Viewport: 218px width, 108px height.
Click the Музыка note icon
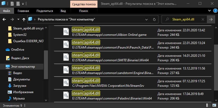point(10,98)
